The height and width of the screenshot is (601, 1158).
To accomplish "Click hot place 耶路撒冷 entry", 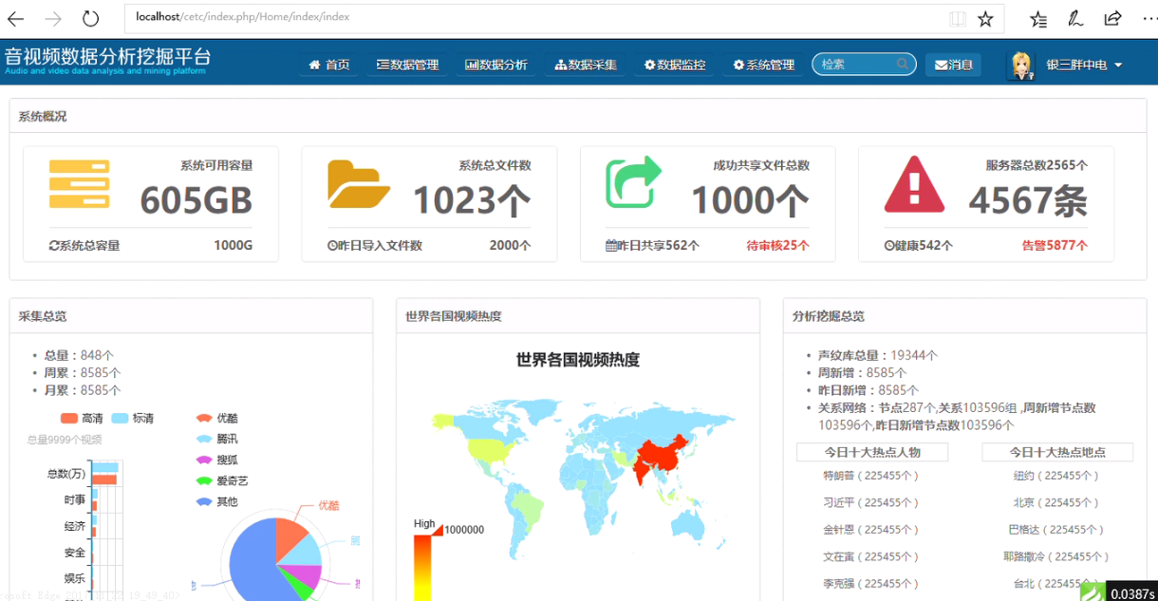I will [x=1056, y=556].
